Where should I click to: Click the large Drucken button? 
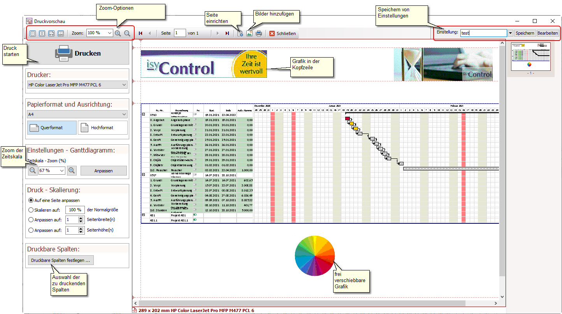[x=77, y=53]
